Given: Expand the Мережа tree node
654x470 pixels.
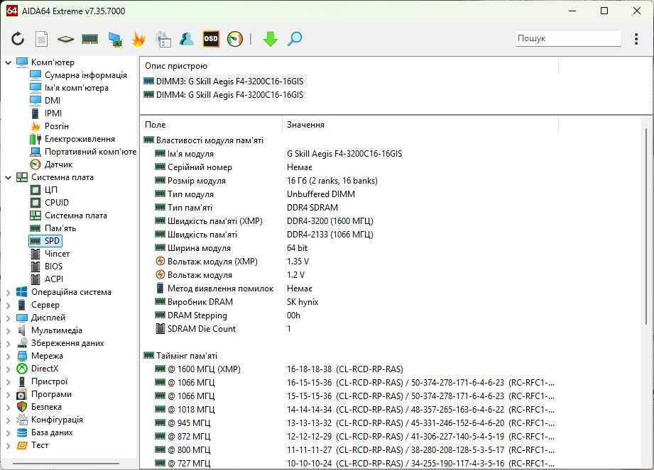Looking at the screenshot, I should (8, 357).
